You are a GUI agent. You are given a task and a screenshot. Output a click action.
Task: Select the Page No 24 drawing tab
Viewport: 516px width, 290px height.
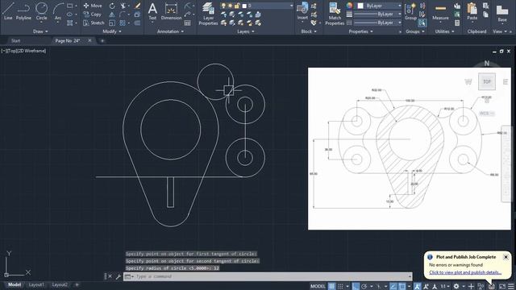tap(68, 41)
